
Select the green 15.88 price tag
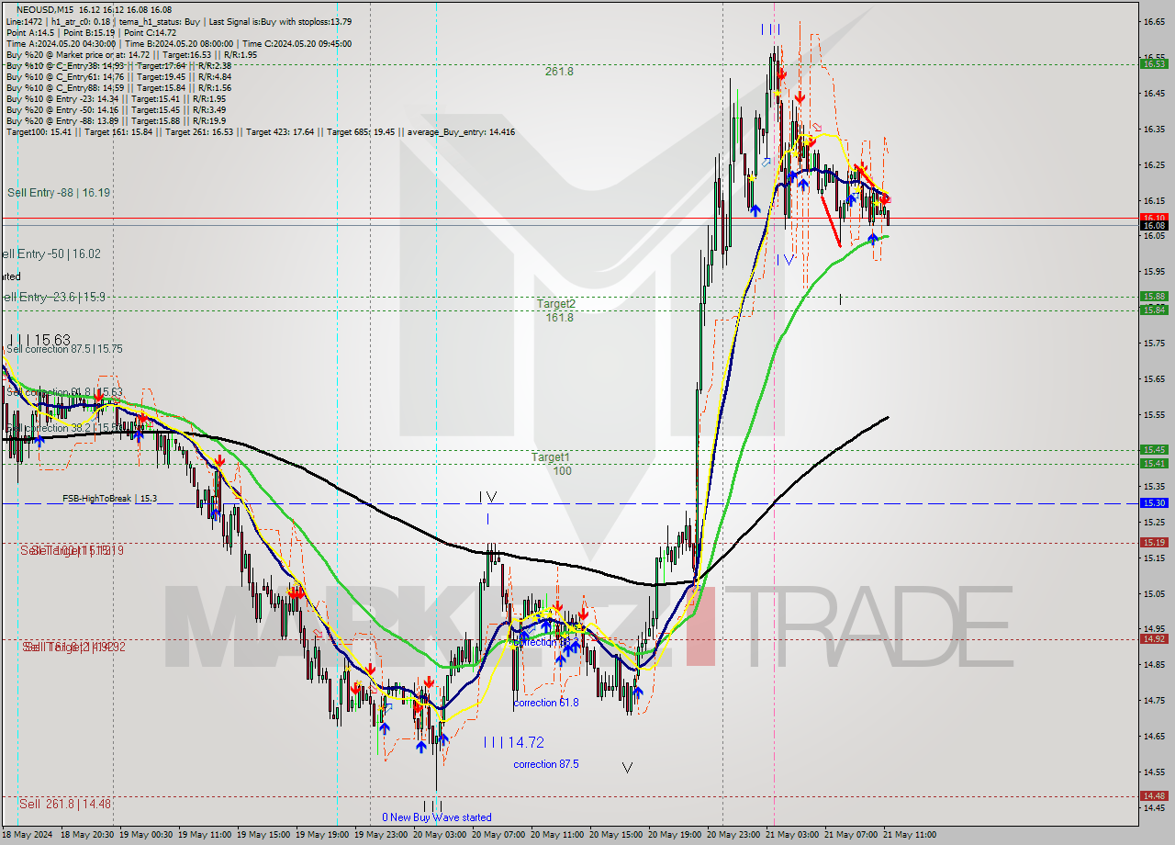pos(1154,296)
